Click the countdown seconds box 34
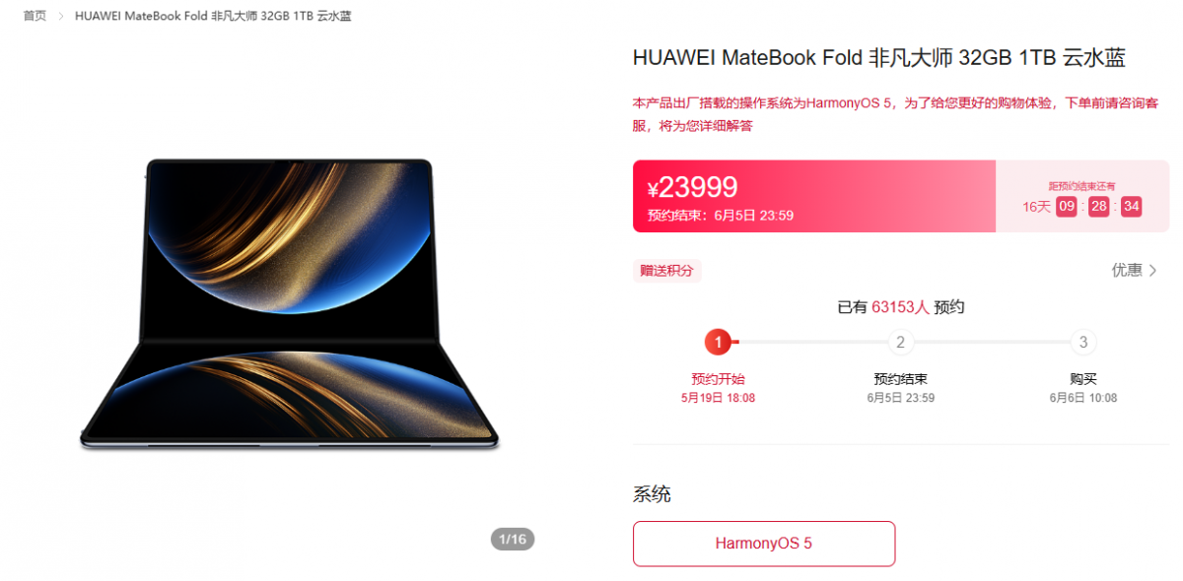1183x581 pixels. coord(1131,207)
